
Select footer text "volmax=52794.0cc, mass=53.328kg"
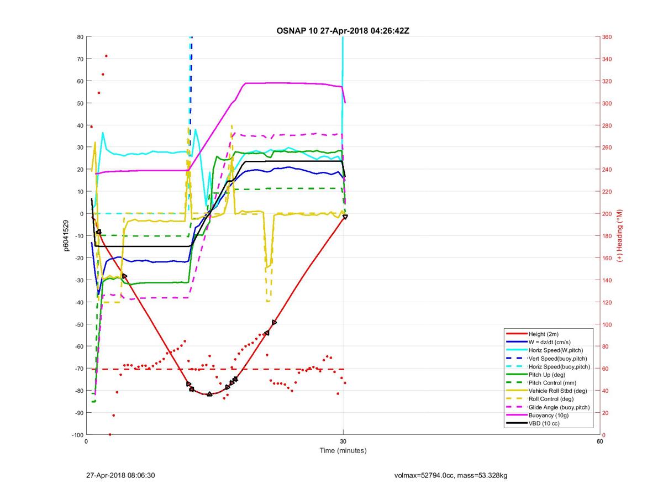click(451, 475)
